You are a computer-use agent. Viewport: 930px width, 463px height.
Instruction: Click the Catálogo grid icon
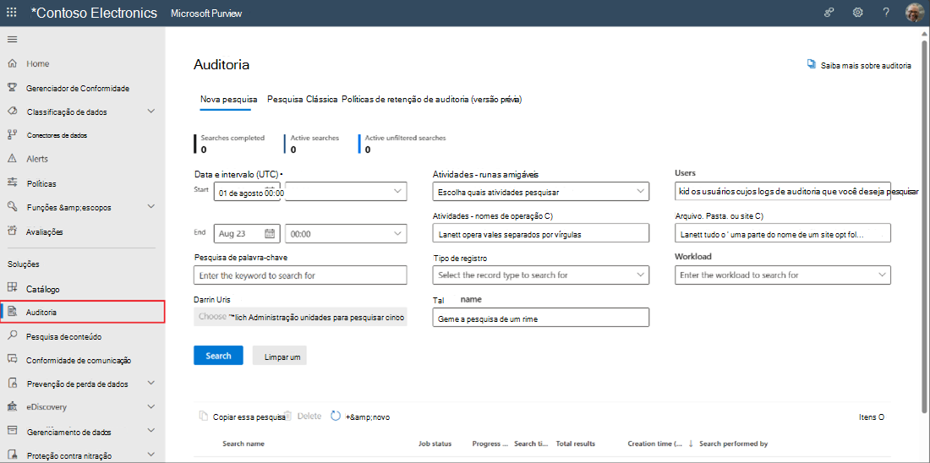tap(12, 289)
